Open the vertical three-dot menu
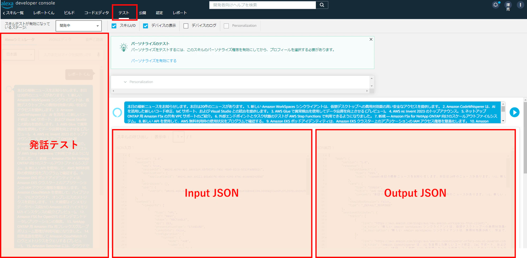Image resolution: width=527 pixels, height=258 pixels. (520, 5)
